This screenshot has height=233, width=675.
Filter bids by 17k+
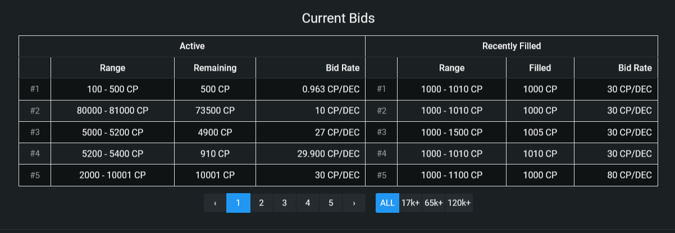pos(411,203)
